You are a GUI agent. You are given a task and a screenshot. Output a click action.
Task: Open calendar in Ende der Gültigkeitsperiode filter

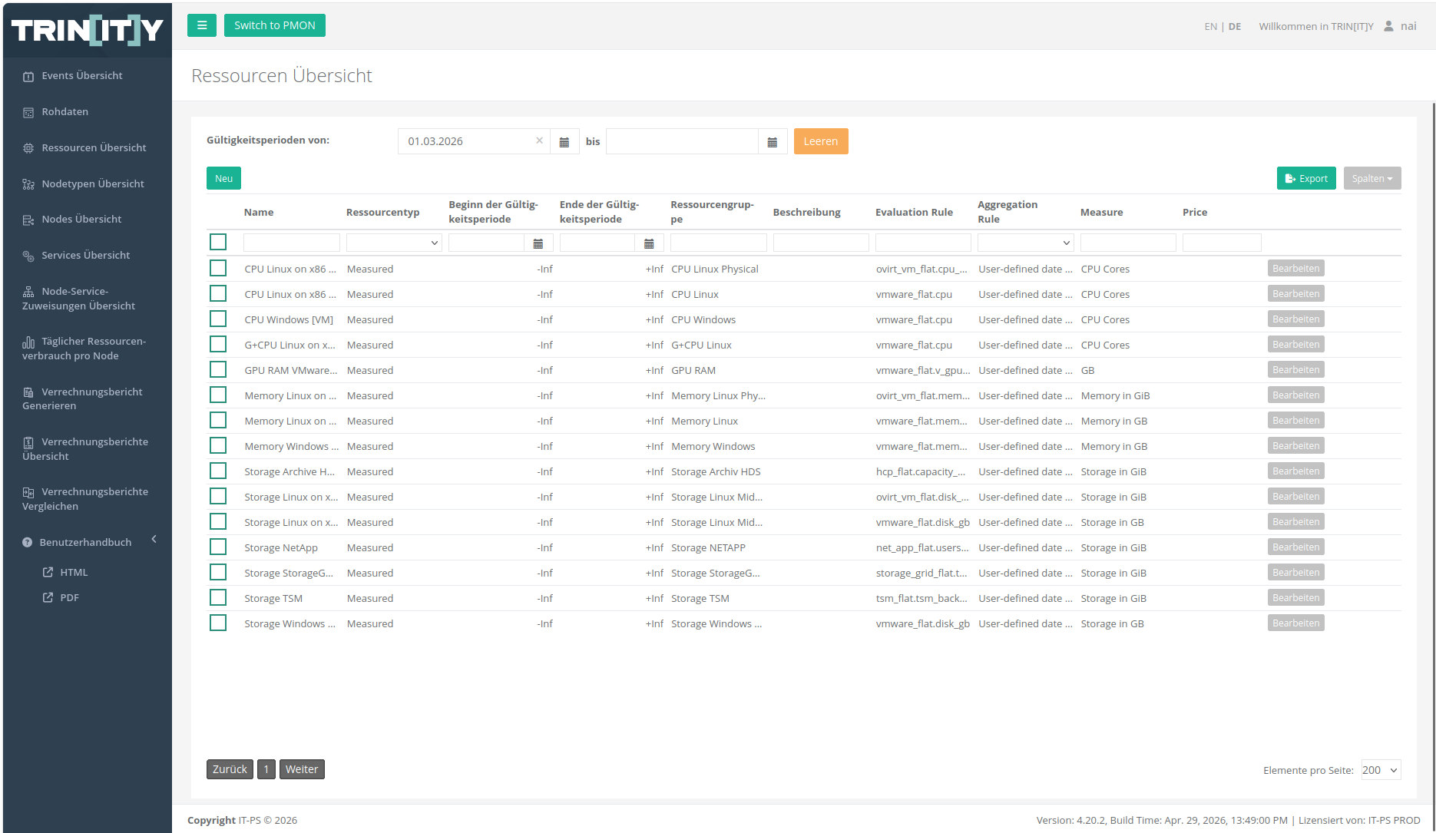click(x=649, y=243)
